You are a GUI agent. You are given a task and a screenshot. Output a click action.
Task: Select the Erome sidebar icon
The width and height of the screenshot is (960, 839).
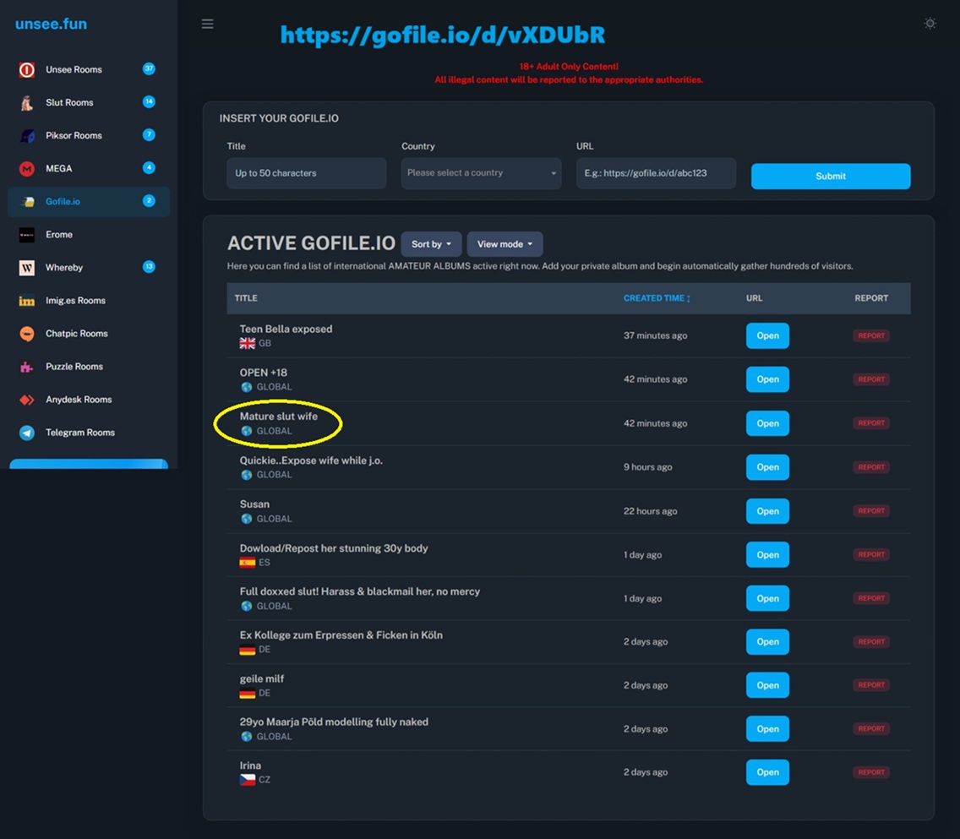[x=27, y=235]
